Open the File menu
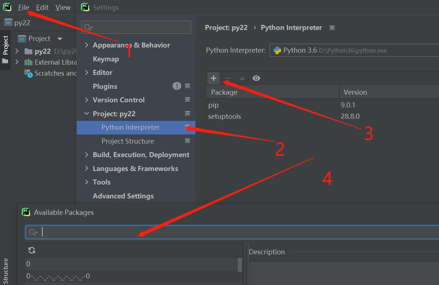439x285 pixels. coord(24,7)
